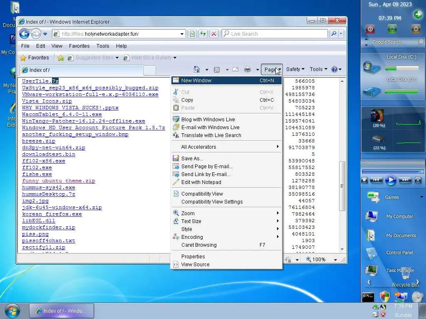Print the page using the printer icon
Viewport: 426px width, 319px height.
coord(247,69)
